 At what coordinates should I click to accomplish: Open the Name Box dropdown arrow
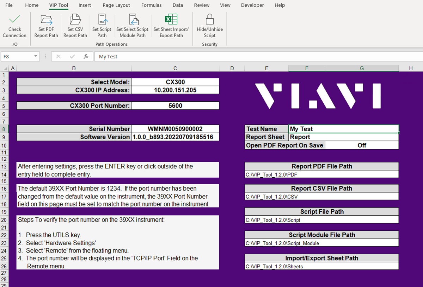point(35,56)
